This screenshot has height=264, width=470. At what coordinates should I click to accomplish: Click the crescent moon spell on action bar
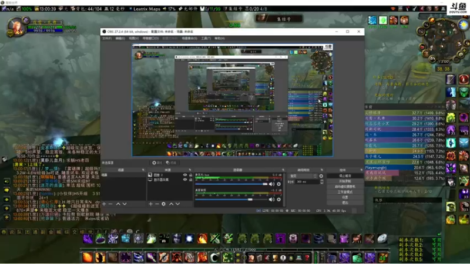pos(214,258)
